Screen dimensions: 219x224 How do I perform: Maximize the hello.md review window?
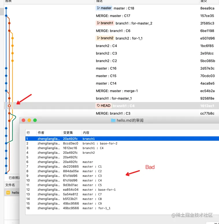(x=35, y=120)
